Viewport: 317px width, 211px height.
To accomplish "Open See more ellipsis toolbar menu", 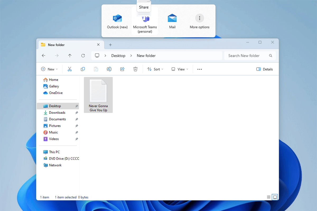I will tap(199, 69).
